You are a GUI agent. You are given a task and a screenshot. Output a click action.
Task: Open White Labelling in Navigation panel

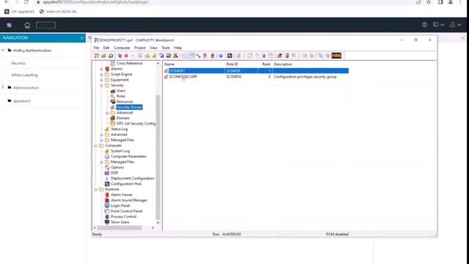[24, 75]
